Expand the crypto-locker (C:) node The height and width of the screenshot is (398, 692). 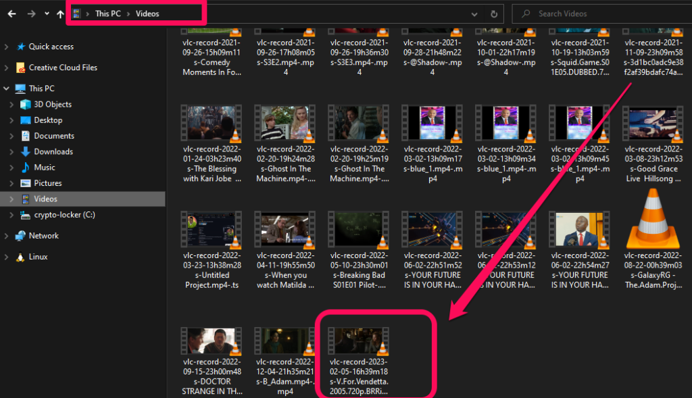point(11,215)
